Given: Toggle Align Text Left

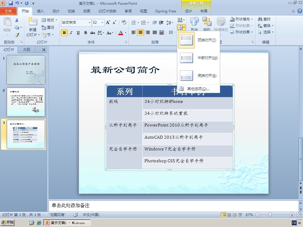Looking at the screenshot, I should click(x=133, y=33).
